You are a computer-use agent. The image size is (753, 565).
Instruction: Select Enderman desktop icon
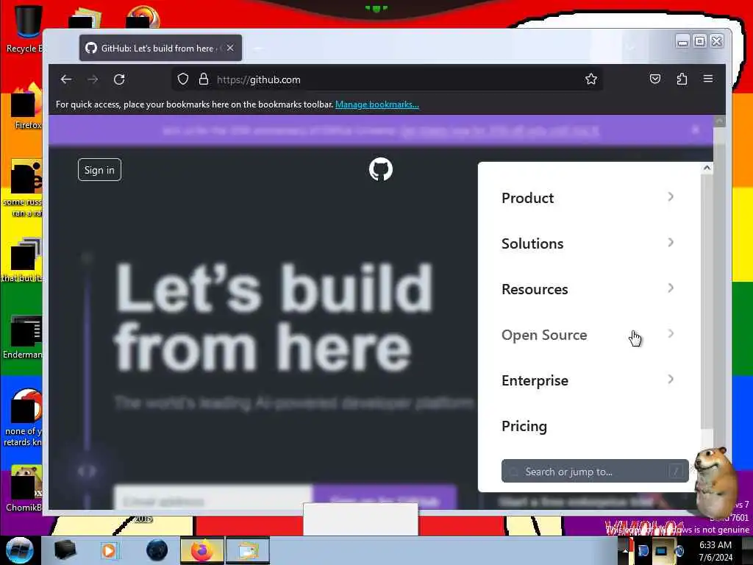point(23,337)
